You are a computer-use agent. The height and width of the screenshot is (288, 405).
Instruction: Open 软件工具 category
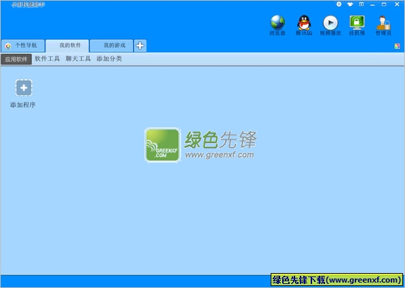tap(47, 59)
